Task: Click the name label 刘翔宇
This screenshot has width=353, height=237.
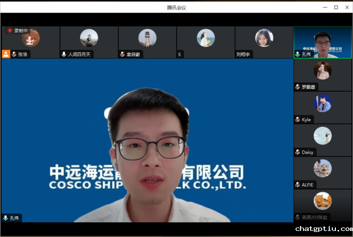Action: point(243,54)
